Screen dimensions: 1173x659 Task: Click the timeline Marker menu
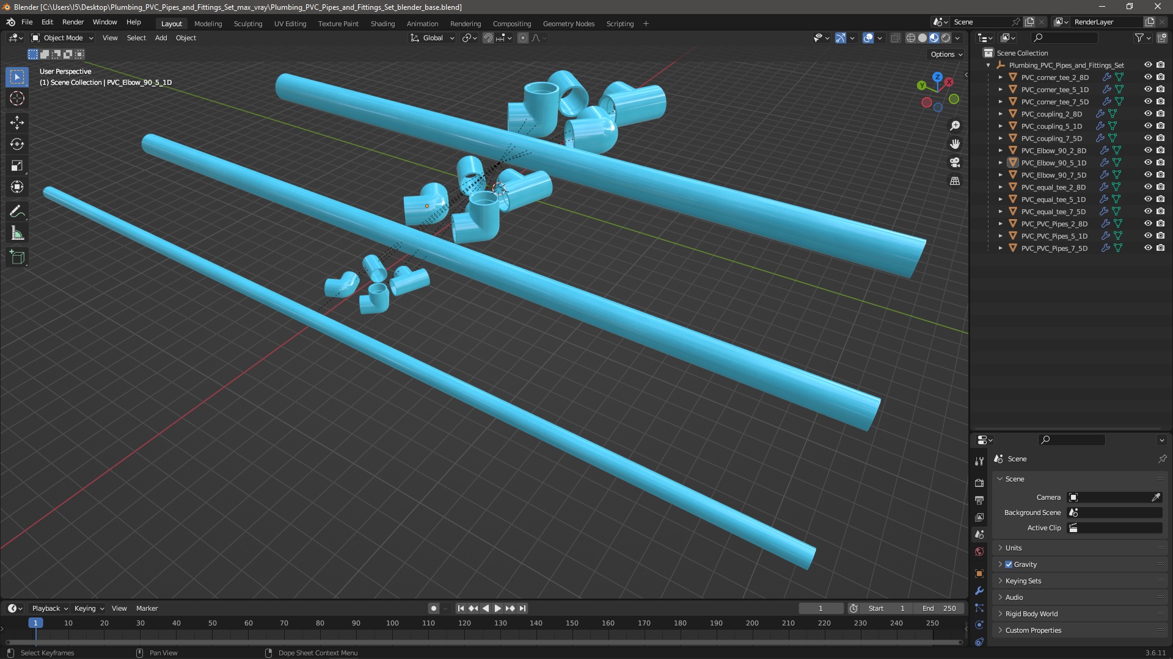[147, 608]
